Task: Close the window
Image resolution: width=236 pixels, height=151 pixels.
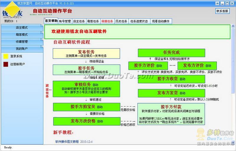Action: (232, 3)
